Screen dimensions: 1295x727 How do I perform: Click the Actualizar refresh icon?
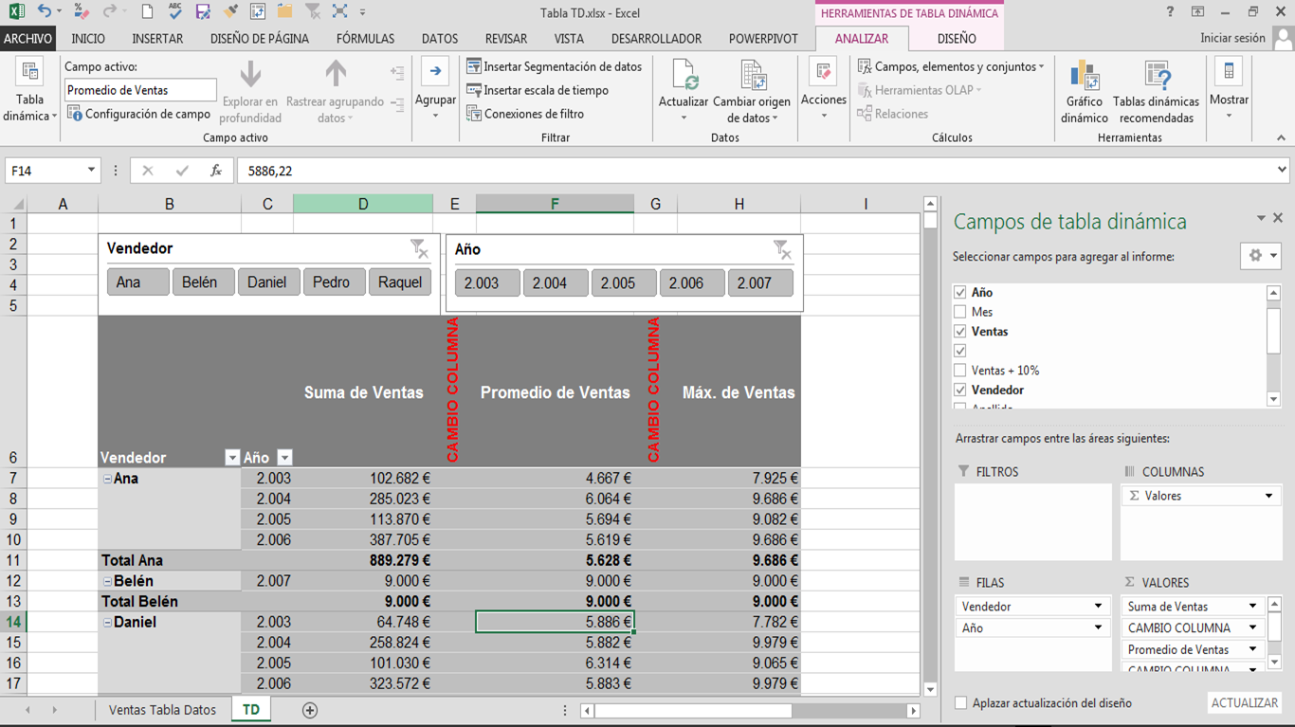pos(684,77)
